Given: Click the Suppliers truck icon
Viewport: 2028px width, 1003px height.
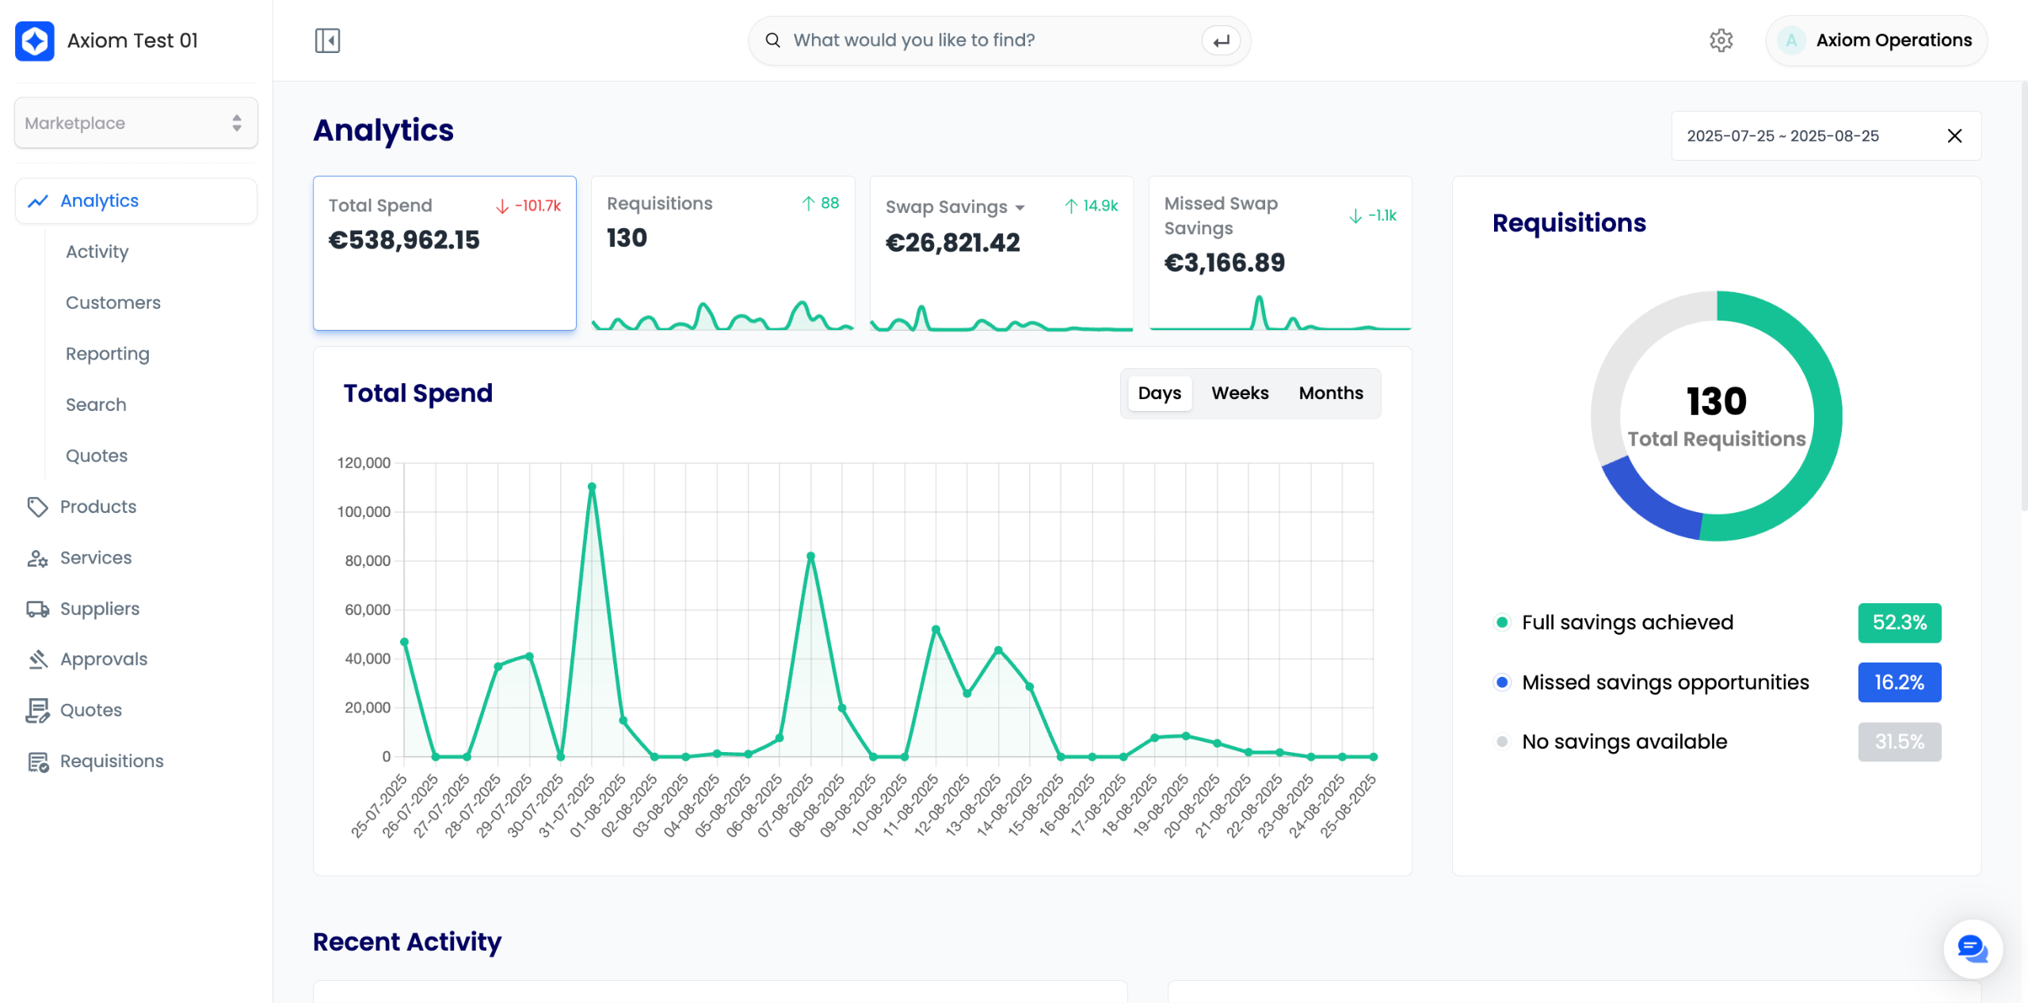Looking at the screenshot, I should point(37,609).
